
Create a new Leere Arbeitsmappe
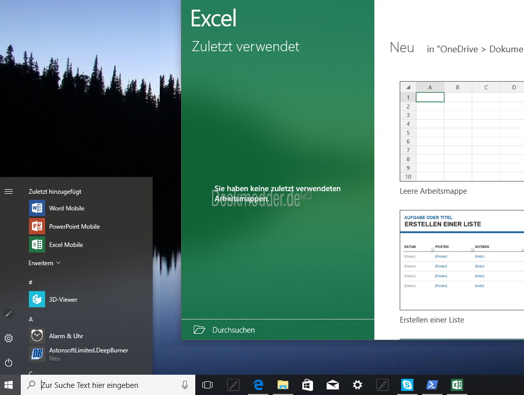462,138
